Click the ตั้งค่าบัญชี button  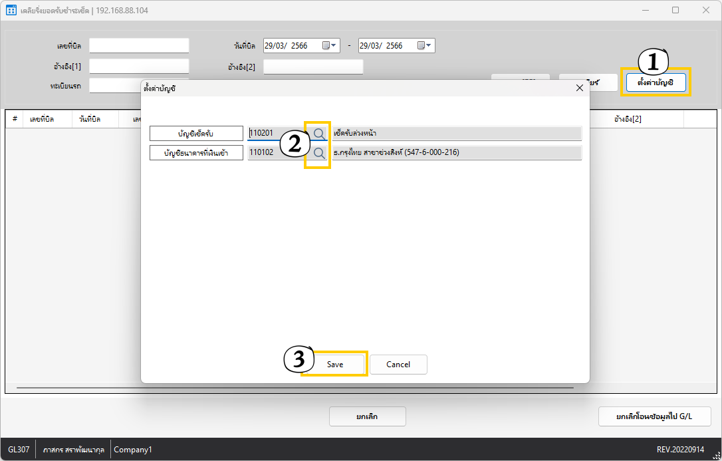tap(656, 82)
